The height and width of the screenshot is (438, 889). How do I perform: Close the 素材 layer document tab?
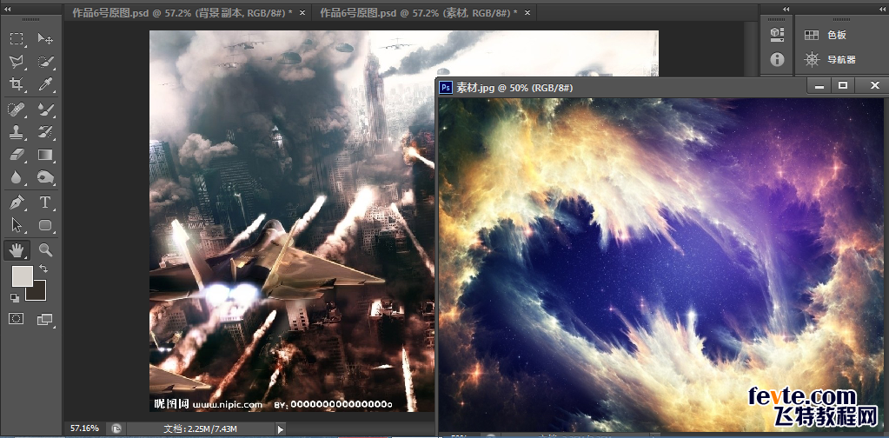[x=526, y=12]
